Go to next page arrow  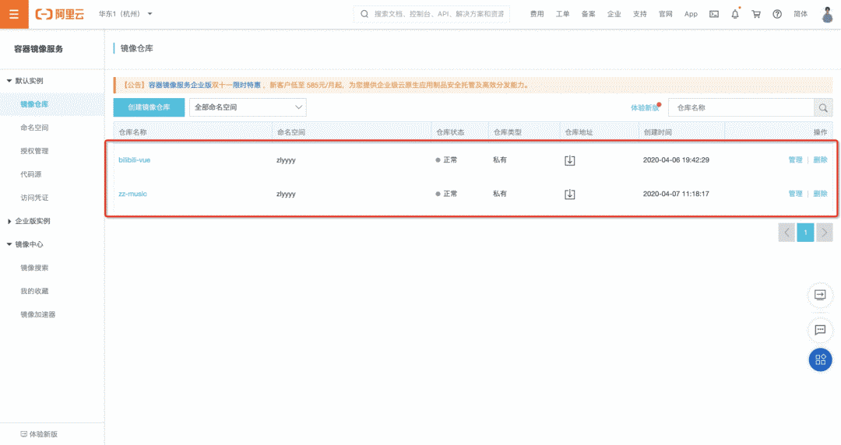pyautogui.click(x=825, y=233)
